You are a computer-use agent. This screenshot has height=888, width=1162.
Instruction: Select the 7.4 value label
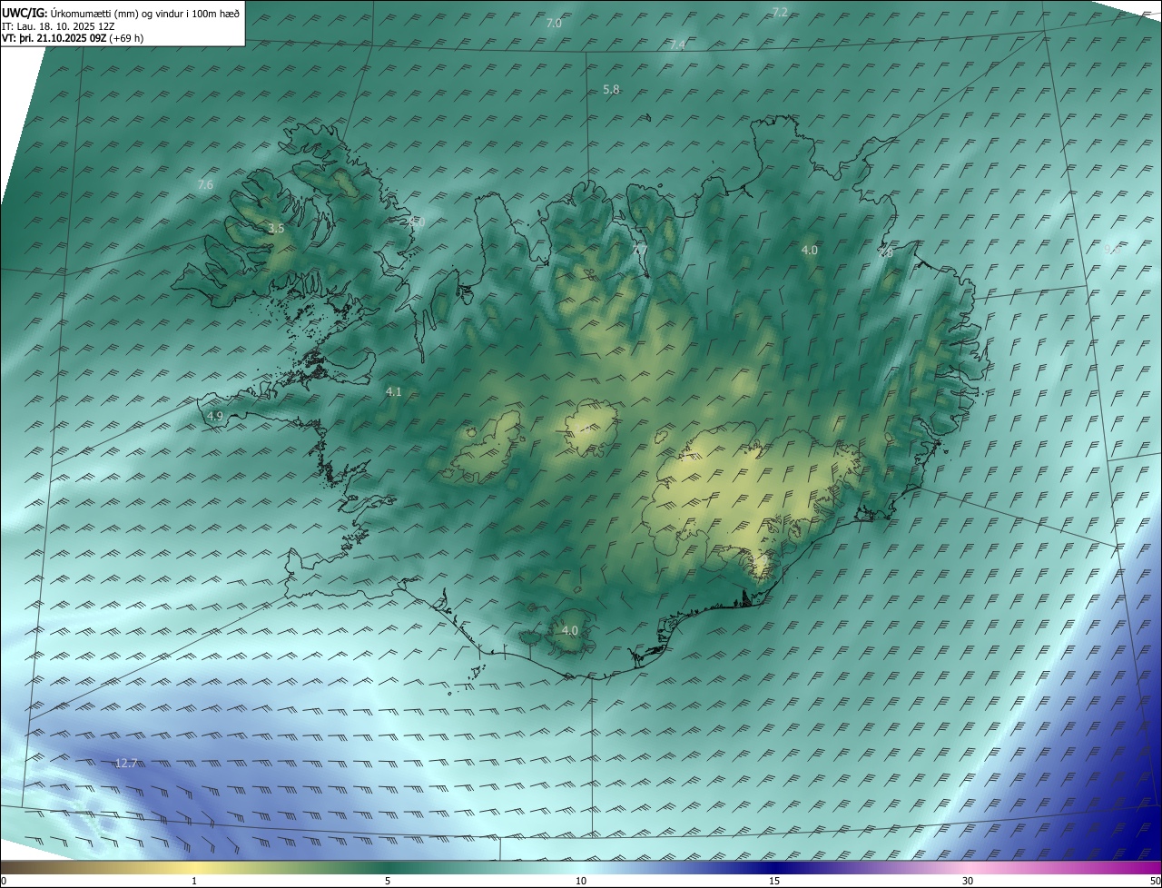tap(677, 44)
